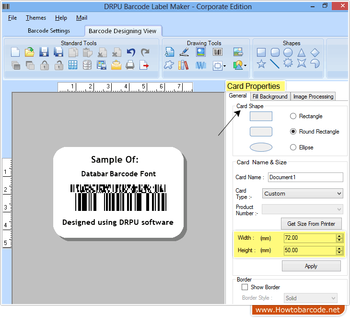The height and width of the screenshot is (318, 350).
Task: Click the paste clipboard icon
Action: [x=87, y=52]
